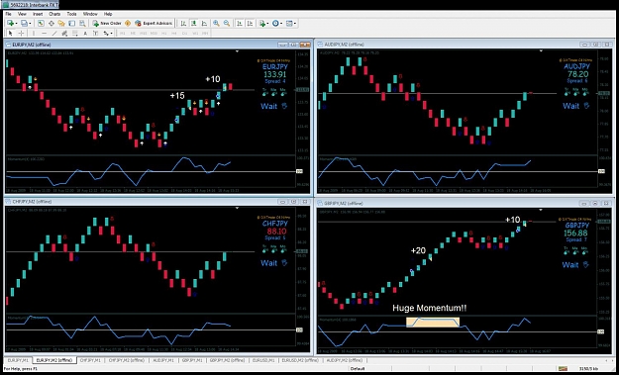The height and width of the screenshot is (375, 619).
Task: Select the H1 timeframe button
Action: click(x=163, y=33)
